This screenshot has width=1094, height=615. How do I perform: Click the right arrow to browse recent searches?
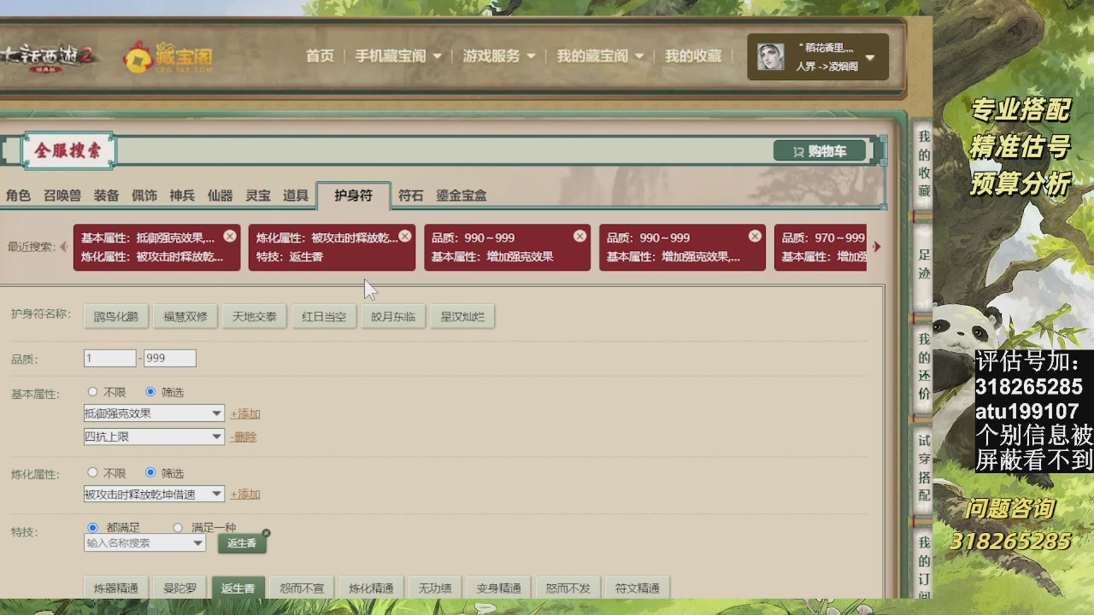(x=877, y=247)
